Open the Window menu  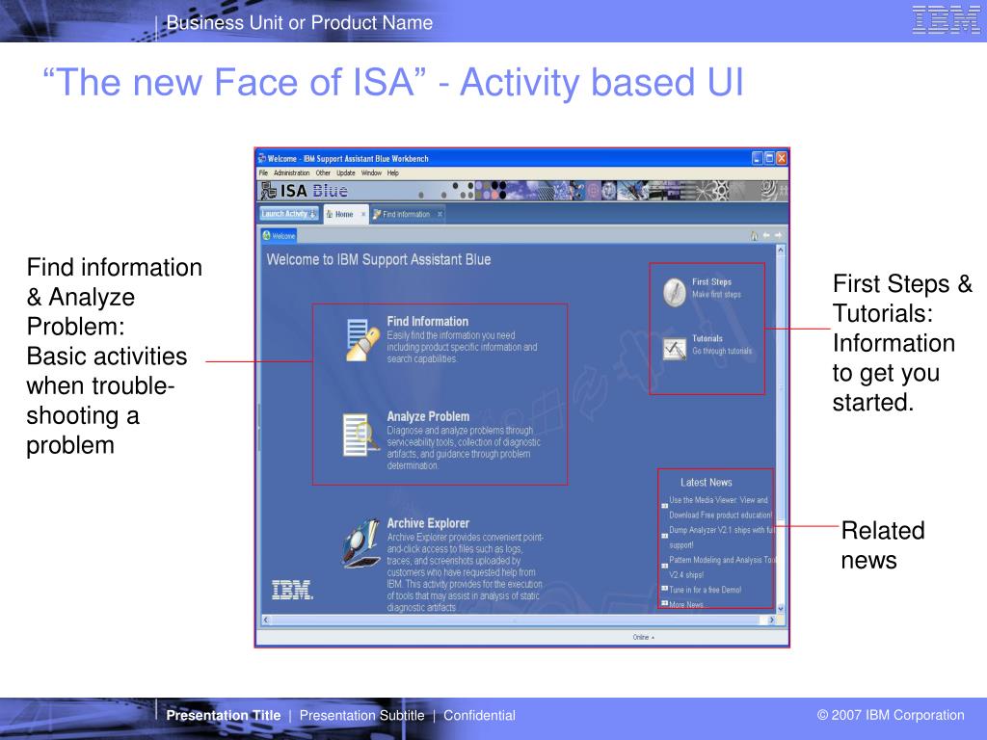371,173
